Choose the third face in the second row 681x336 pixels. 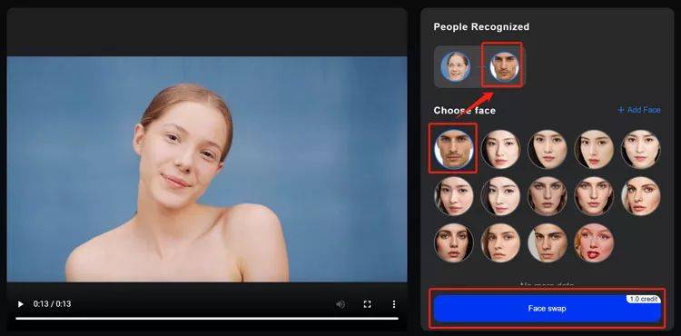tap(548, 196)
